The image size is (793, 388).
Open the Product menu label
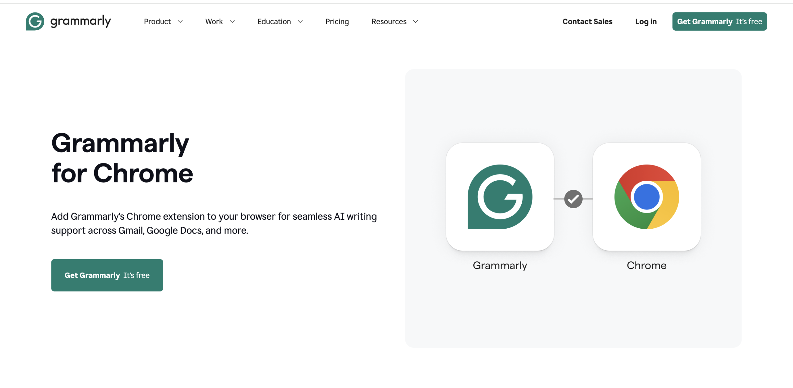pos(157,22)
